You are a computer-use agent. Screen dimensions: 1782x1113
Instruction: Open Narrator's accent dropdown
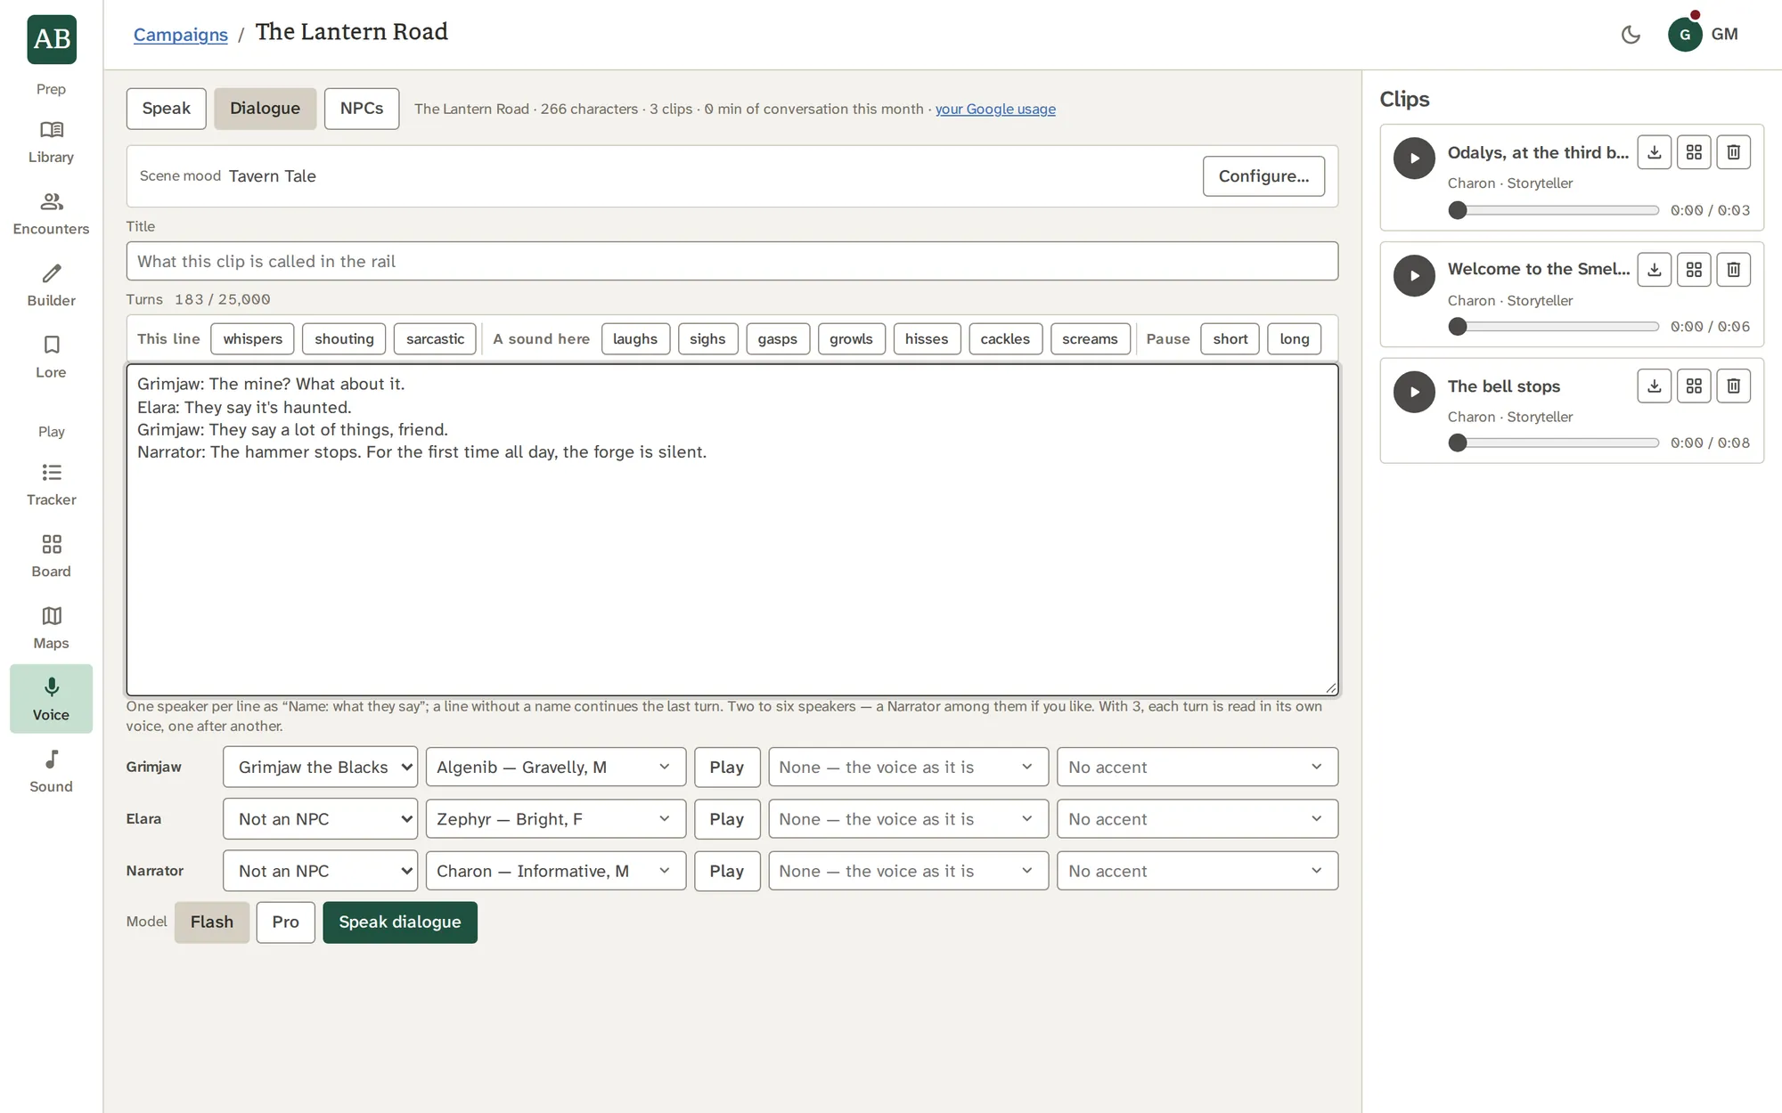pos(1197,871)
